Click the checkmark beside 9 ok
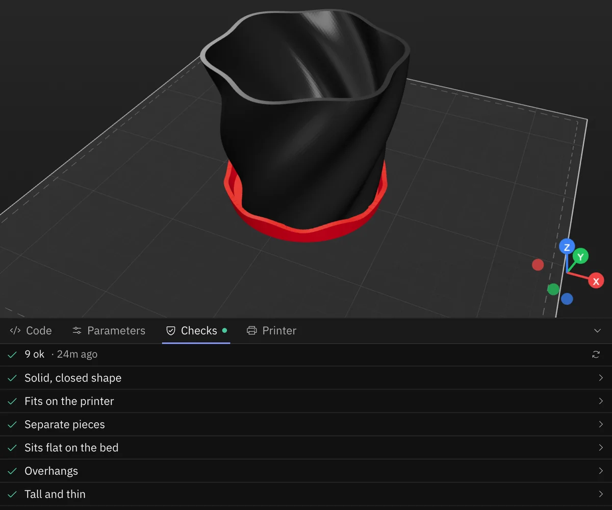The width and height of the screenshot is (612, 510). click(x=12, y=354)
